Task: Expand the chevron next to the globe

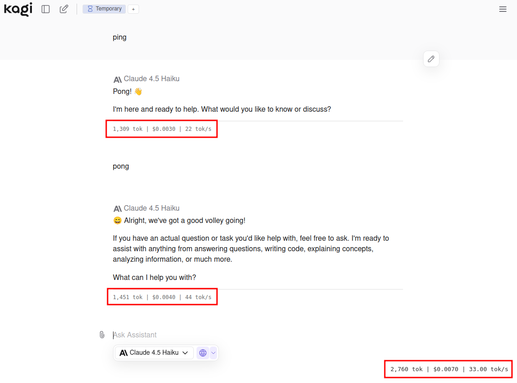Action: coord(213,353)
